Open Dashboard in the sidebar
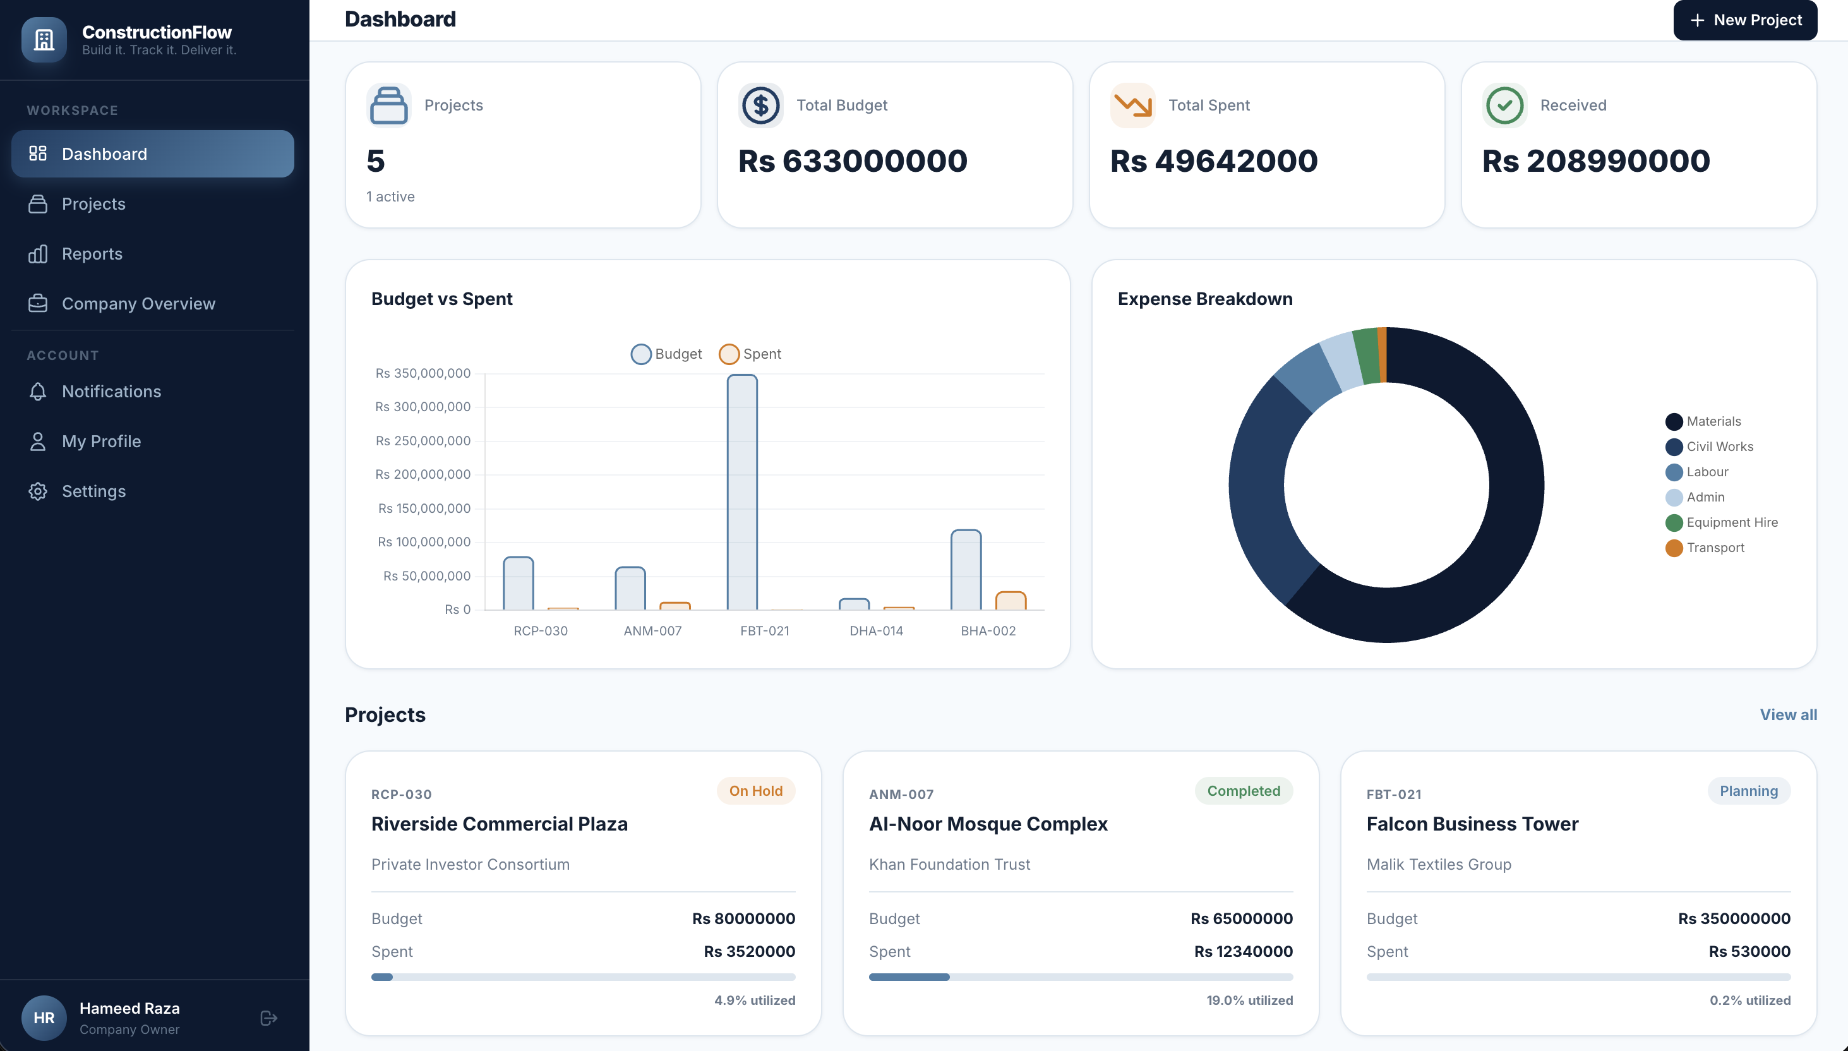The image size is (1848, 1051). (x=153, y=153)
